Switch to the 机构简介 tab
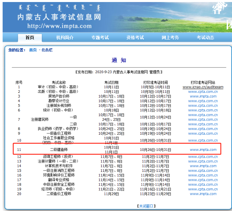This screenshot has width=232, height=211. tap(65, 37)
